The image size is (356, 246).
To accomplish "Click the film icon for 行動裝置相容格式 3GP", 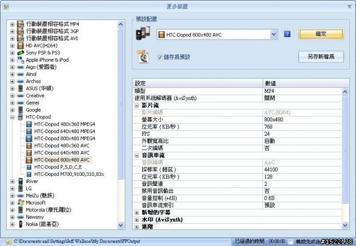I will [x=21, y=31].
